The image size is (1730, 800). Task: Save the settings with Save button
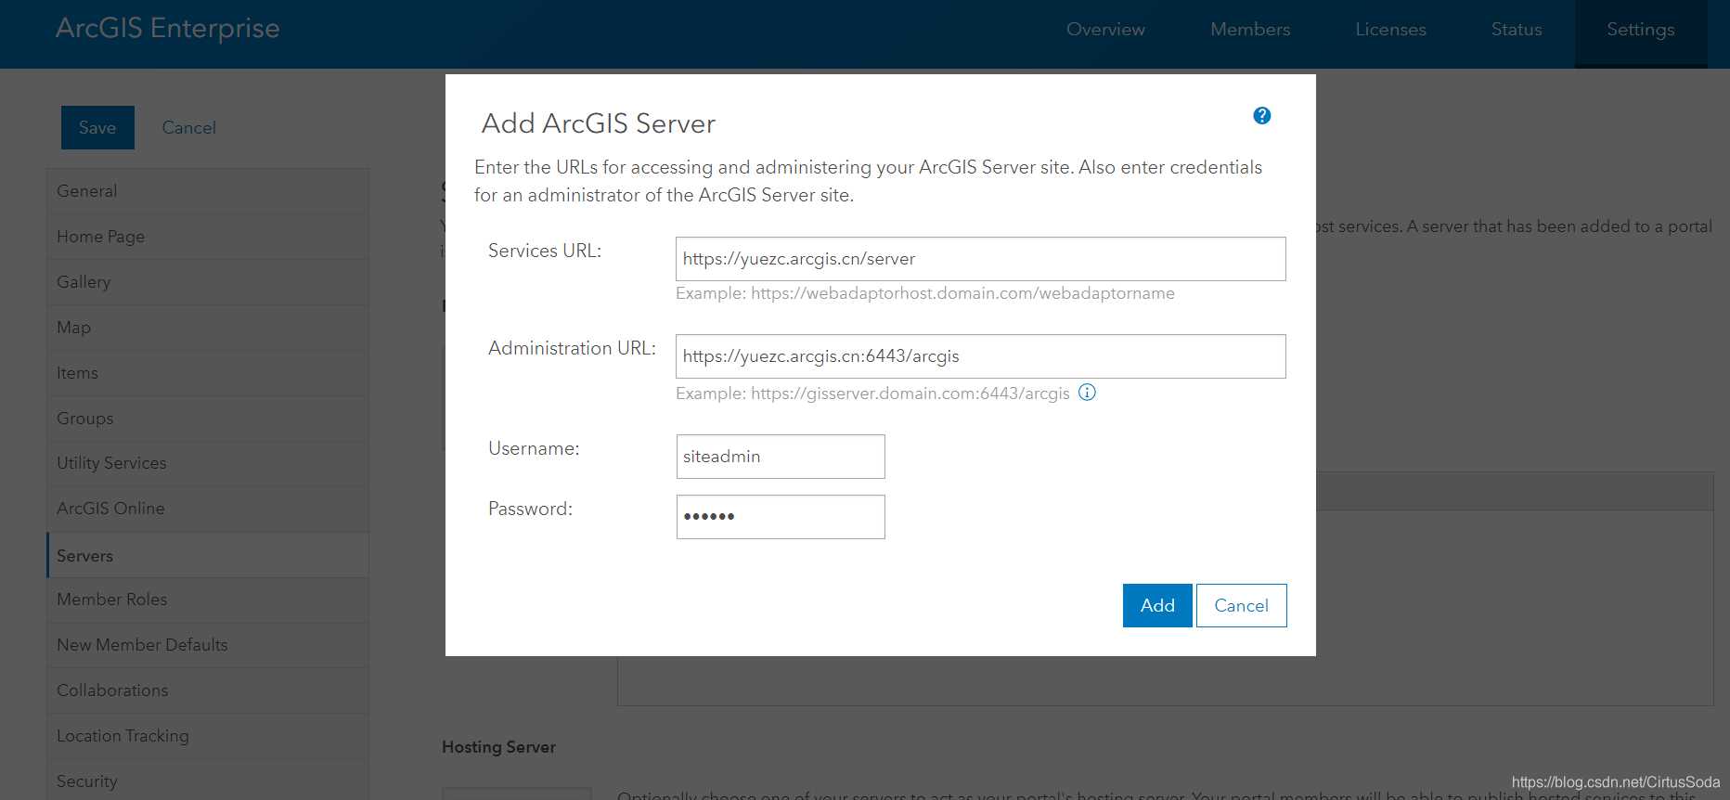point(97,128)
